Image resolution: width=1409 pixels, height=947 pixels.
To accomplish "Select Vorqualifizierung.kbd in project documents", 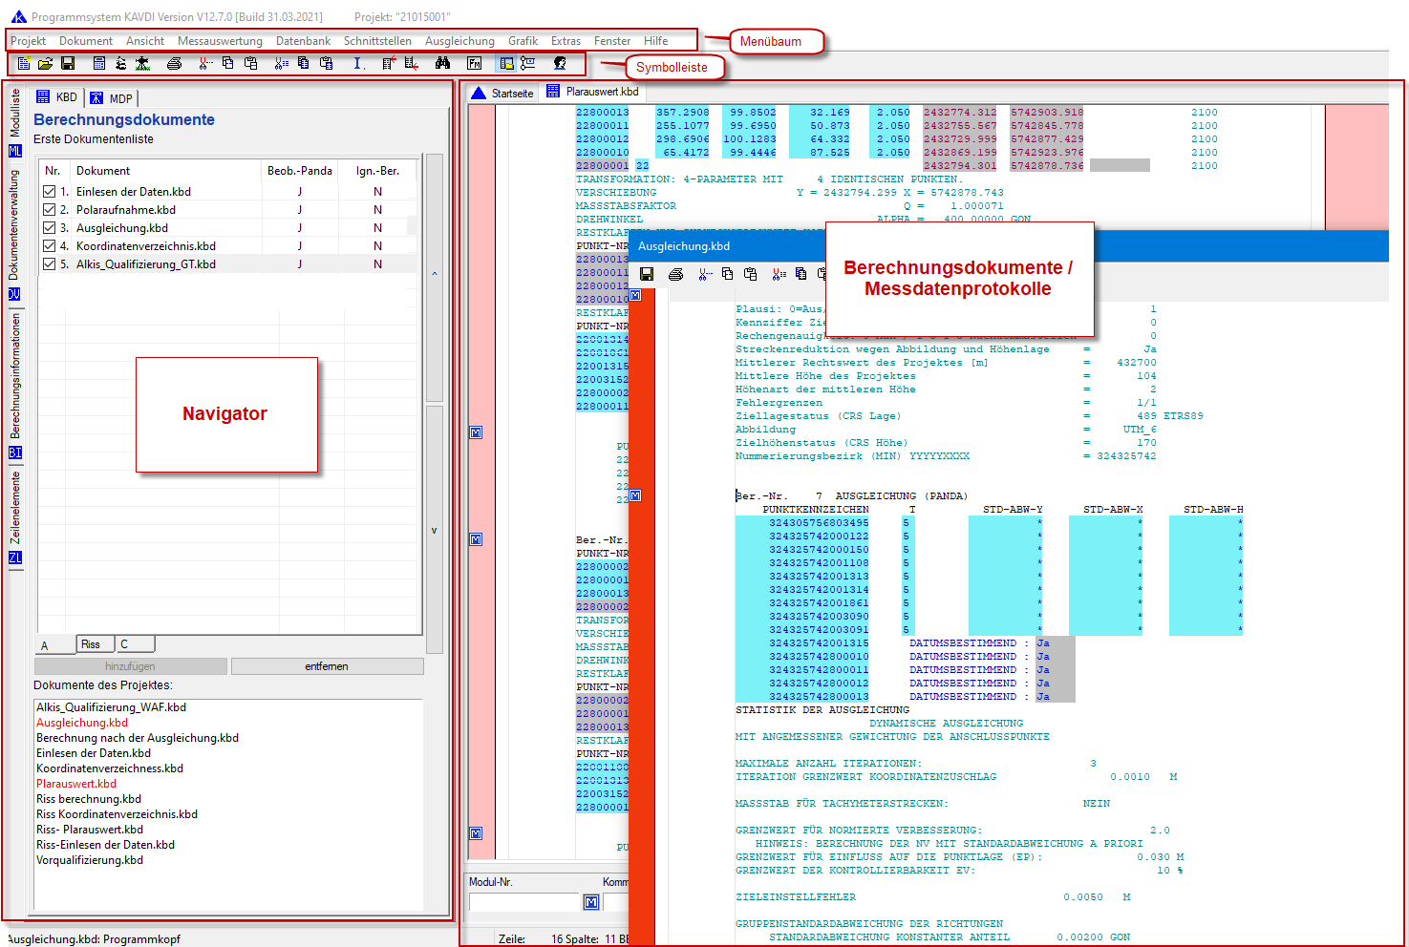I will pyautogui.click(x=90, y=860).
